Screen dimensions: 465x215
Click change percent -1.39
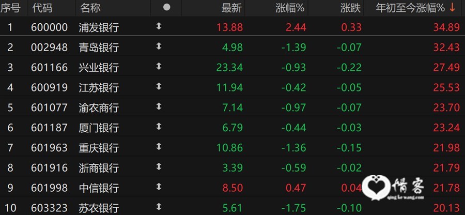pyautogui.click(x=293, y=48)
